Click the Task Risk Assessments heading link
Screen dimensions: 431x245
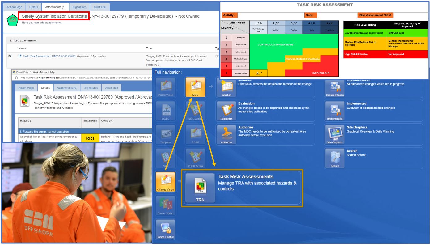click(246, 177)
